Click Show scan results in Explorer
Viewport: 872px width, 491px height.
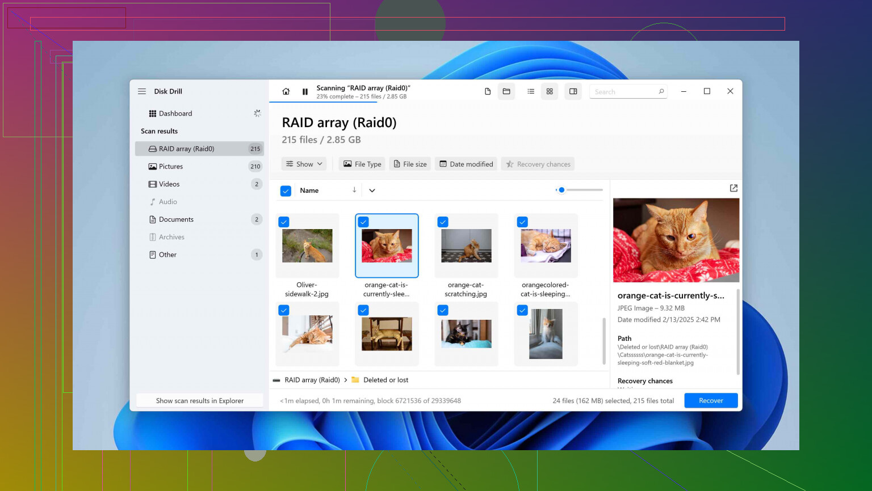[200, 400]
